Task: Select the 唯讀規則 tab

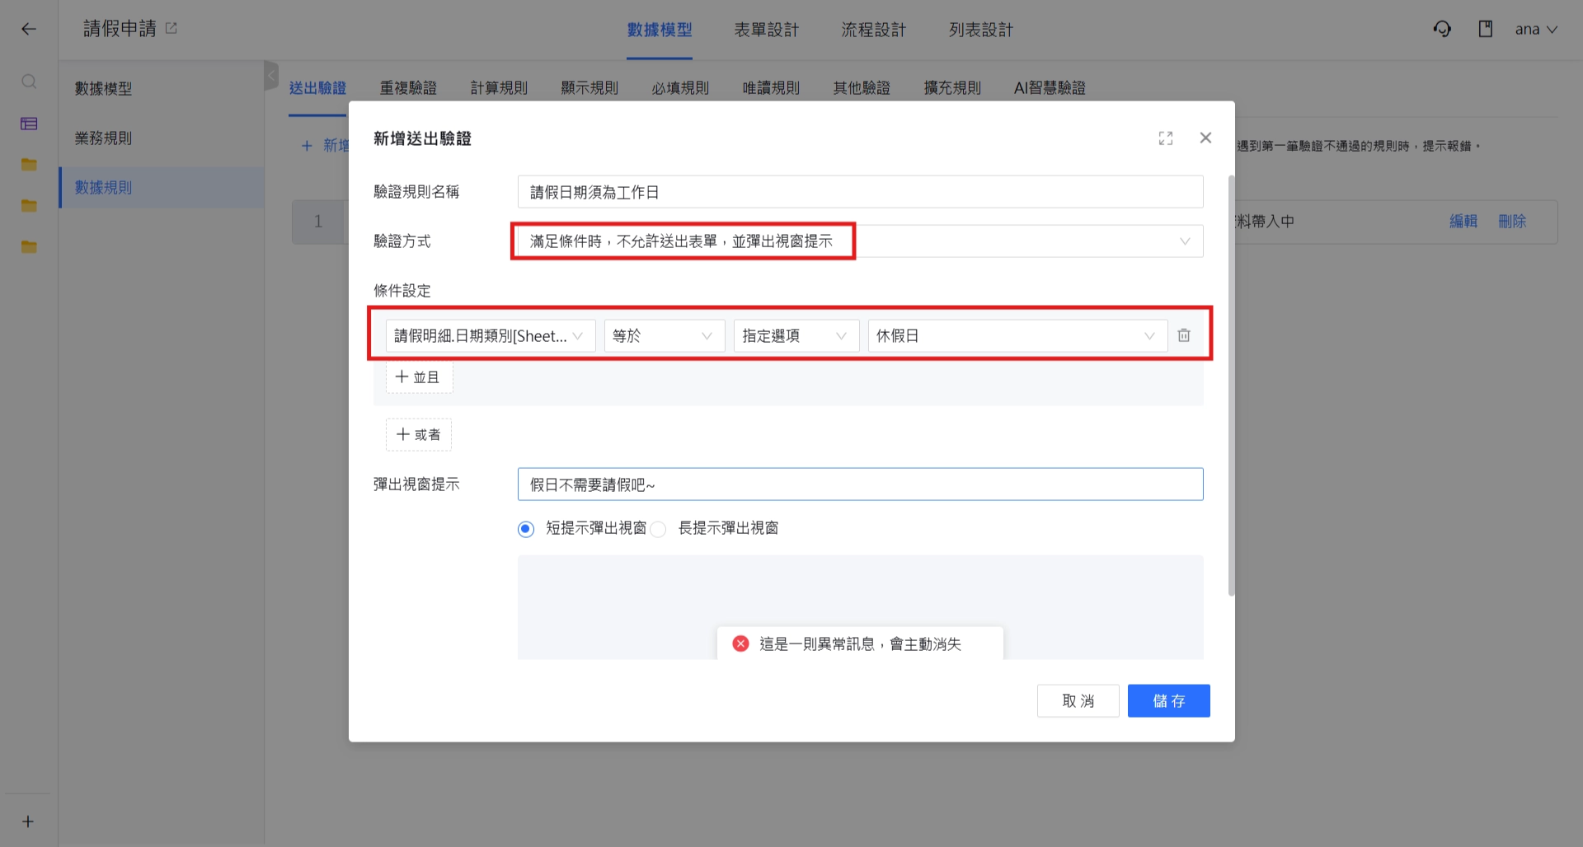Action: [x=771, y=88]
